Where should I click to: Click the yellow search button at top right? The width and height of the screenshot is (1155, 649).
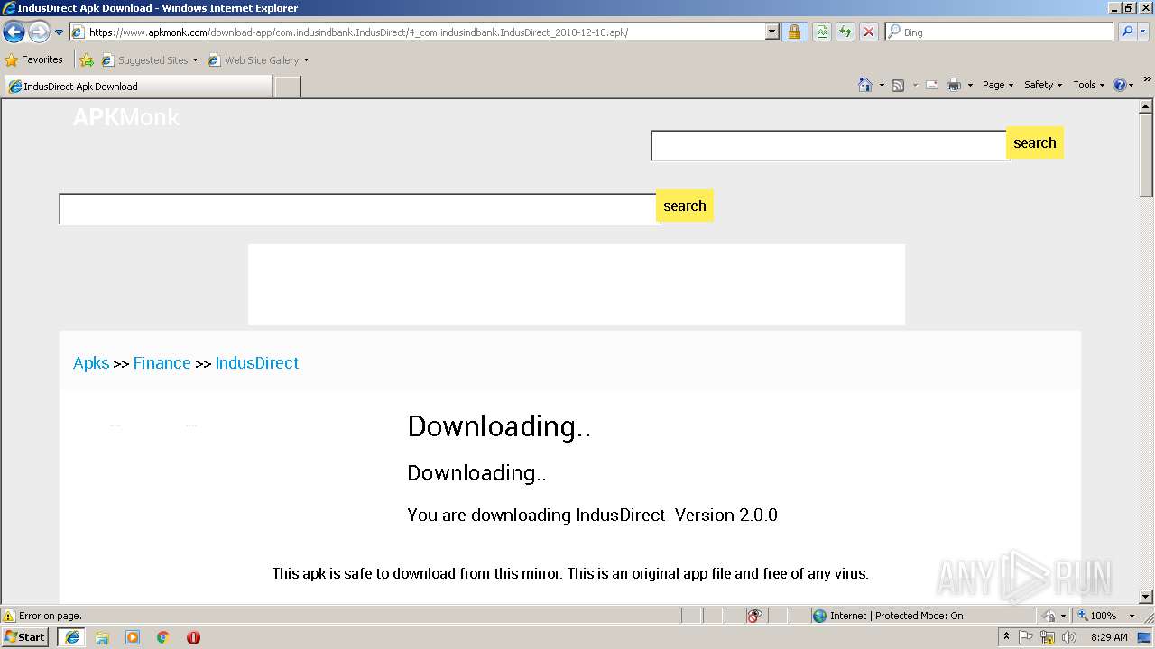coord(1035,142)
